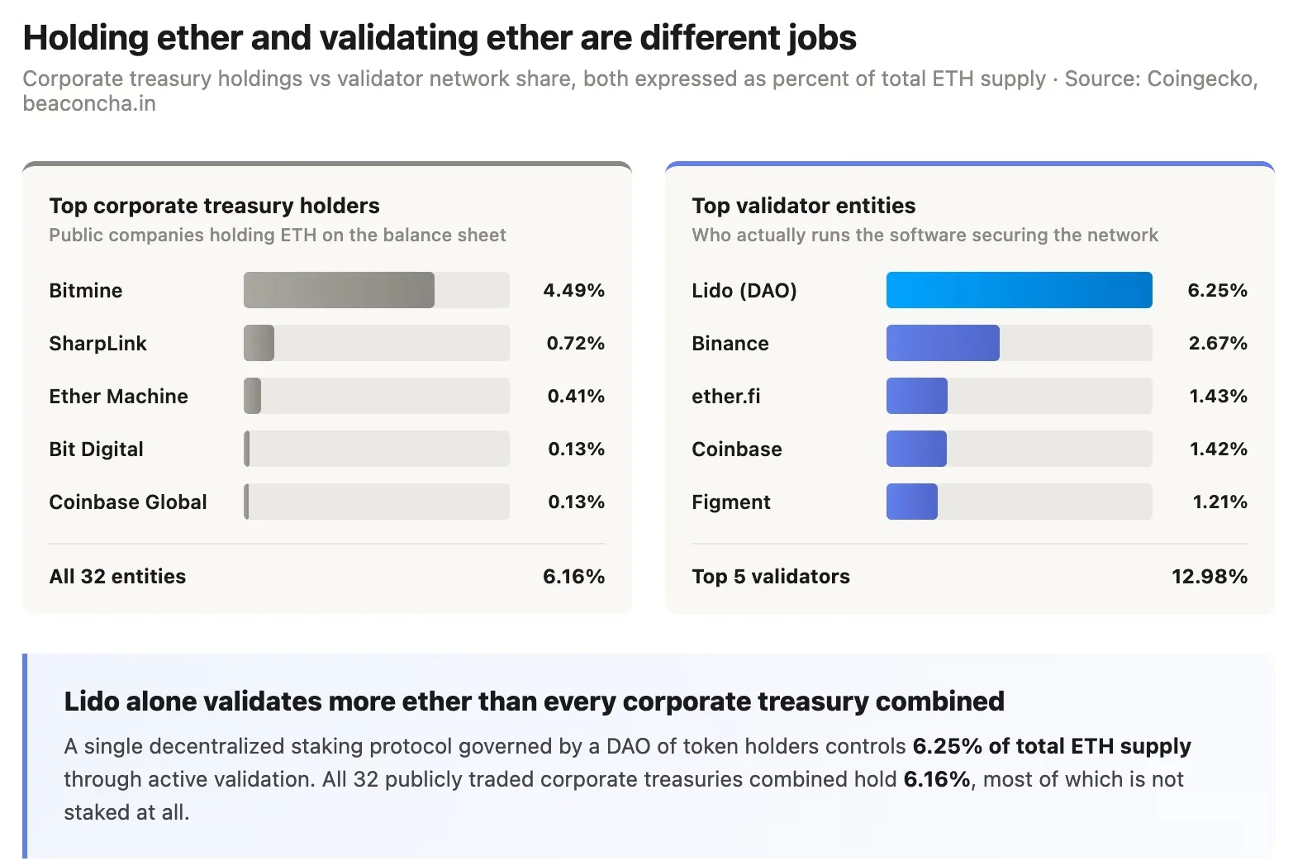Click the Coinbase validator bar

[x=1019, y=449]
